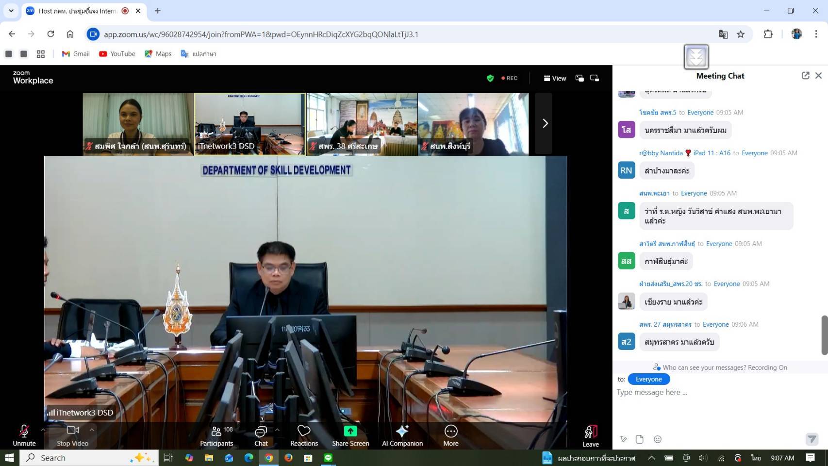Start Share Screen
Image resolution: width=828 pixels, height=466 pixels.
tap(350, 435)
